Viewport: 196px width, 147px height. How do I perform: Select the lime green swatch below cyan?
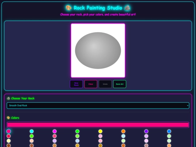[x=32, y=136]
